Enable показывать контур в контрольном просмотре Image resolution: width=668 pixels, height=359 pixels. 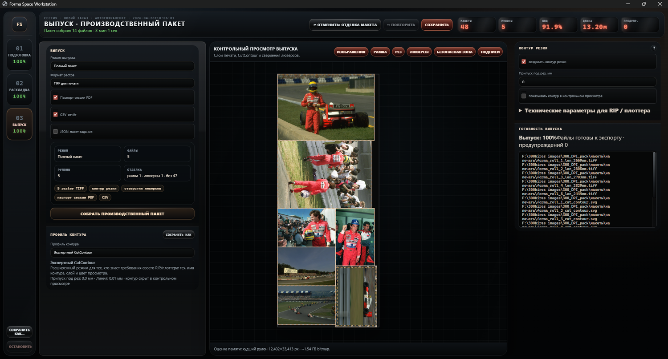click(x=524, y=96)
